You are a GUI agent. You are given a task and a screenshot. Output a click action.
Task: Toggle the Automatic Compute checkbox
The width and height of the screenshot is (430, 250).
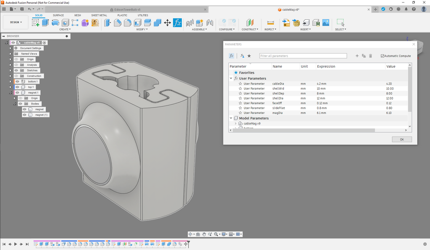click(382, 56)
